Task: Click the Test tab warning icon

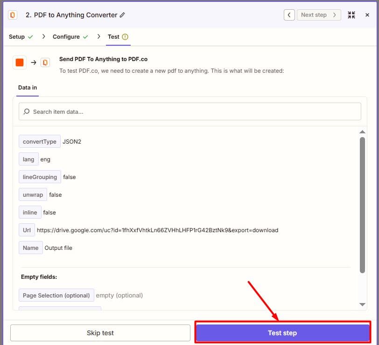Action: [125, 37]
